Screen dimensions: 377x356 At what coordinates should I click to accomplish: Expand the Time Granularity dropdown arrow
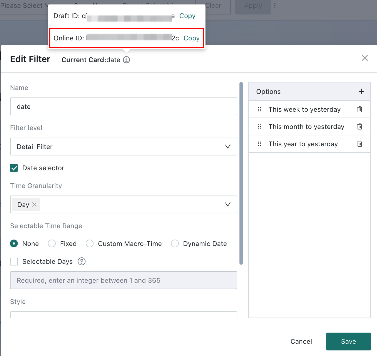pos(227,204)
